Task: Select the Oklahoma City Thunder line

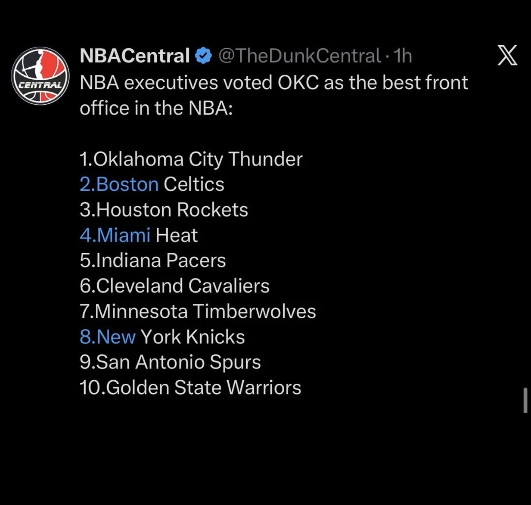Action: [191, 159]
